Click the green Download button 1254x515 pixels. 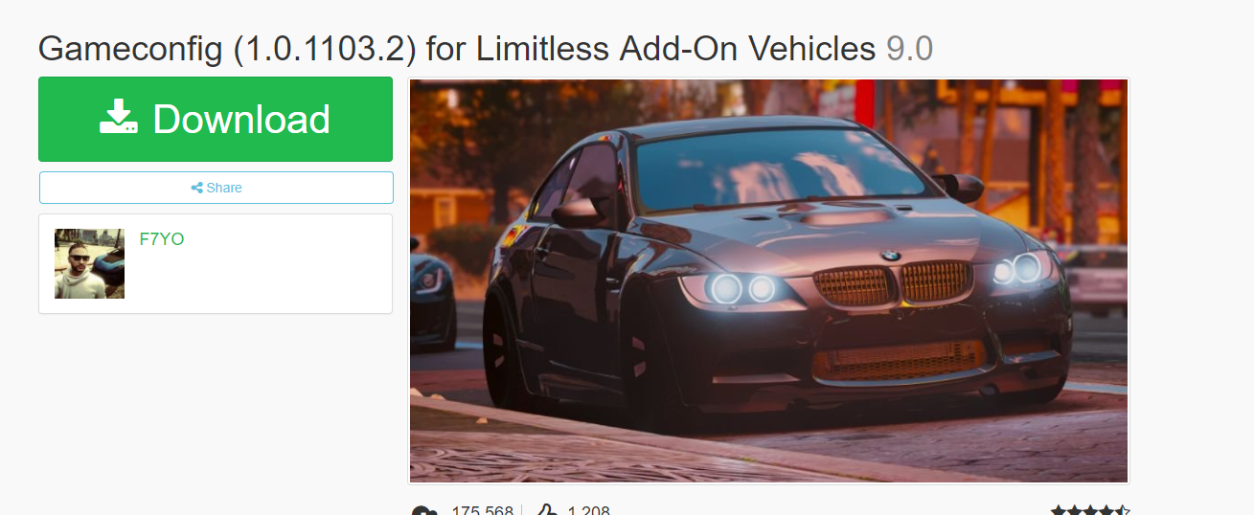216,119
